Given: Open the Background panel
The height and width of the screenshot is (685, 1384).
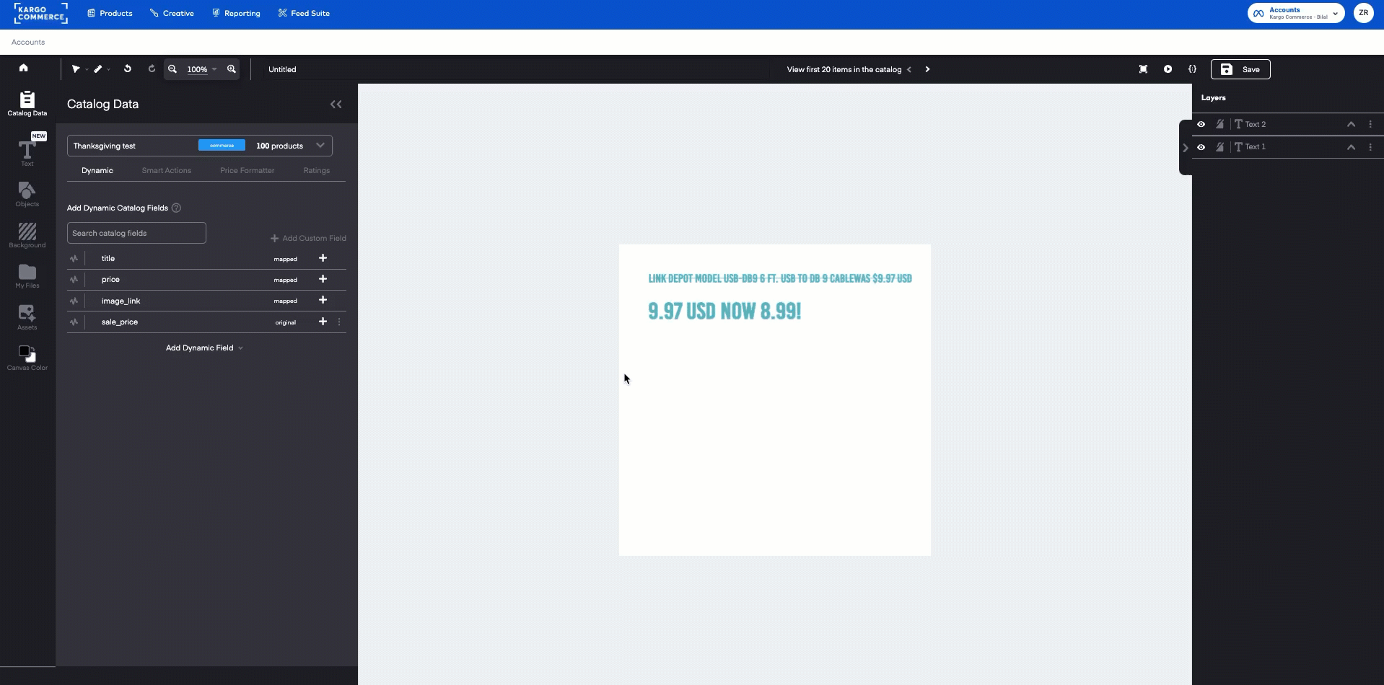Looking at the screenshot, I should coord(27,234).
